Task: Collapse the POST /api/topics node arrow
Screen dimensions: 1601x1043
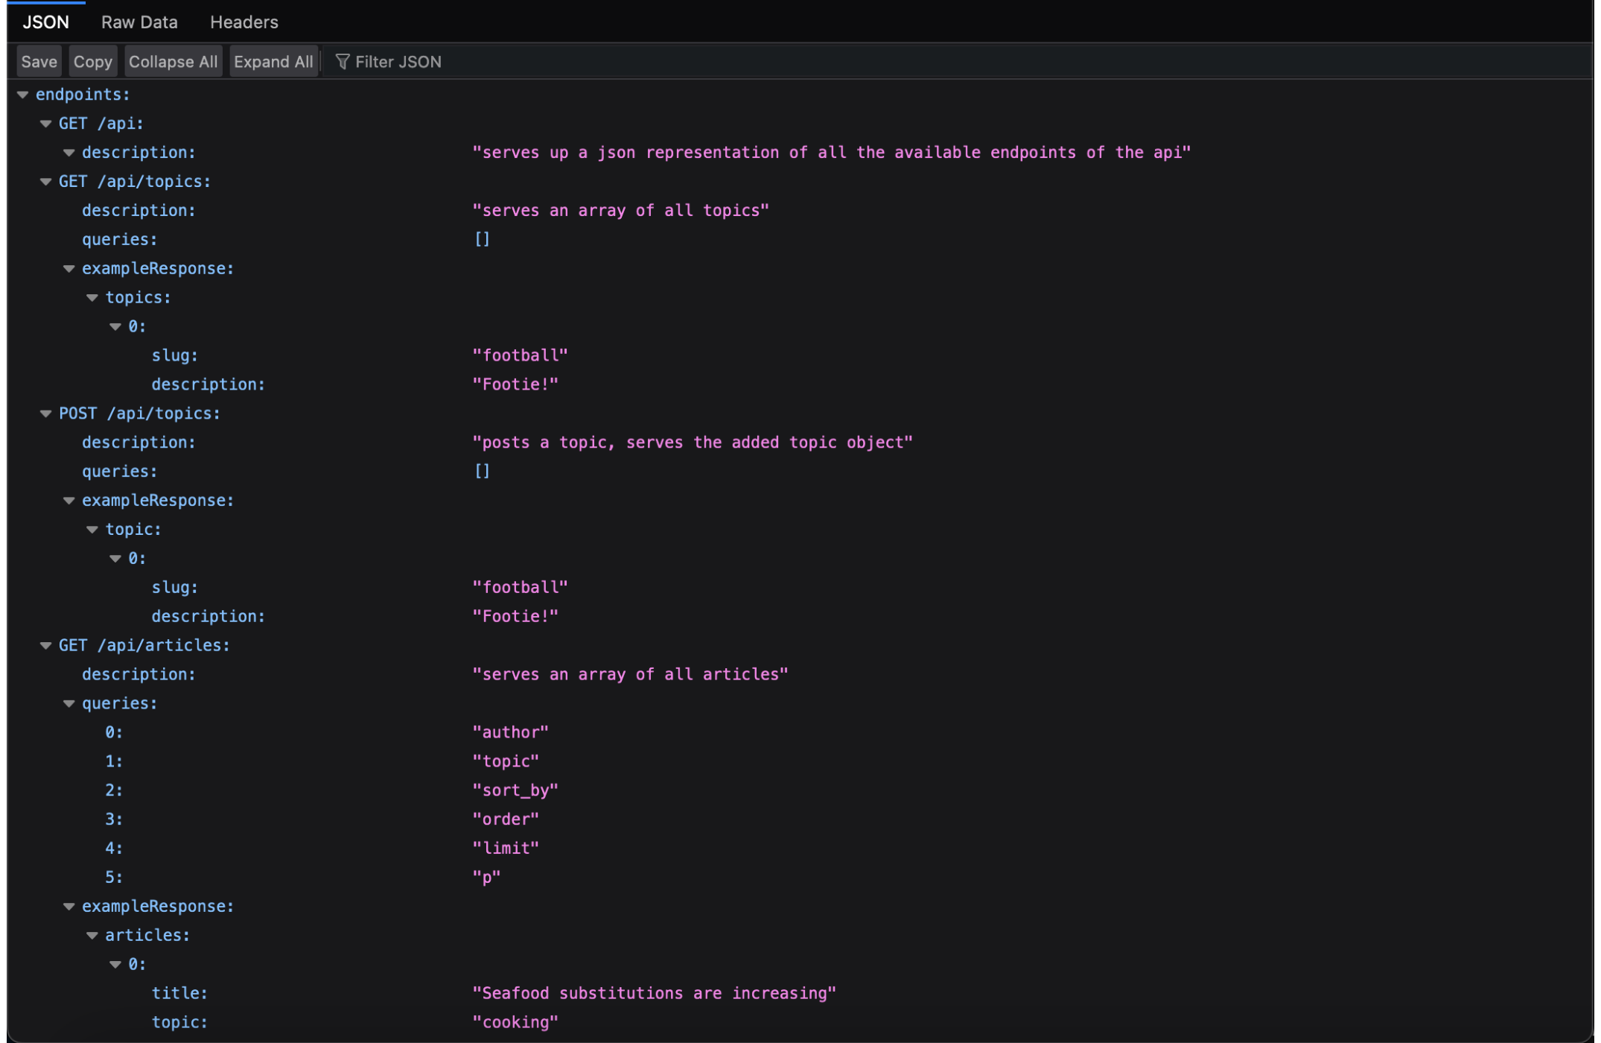Action: (46, 413)
